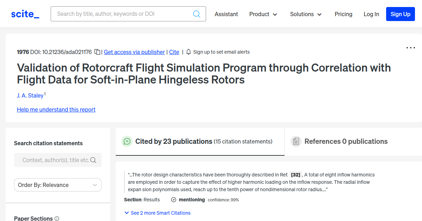Click the [32] reference marker in the quote

(x=296, y=174)
